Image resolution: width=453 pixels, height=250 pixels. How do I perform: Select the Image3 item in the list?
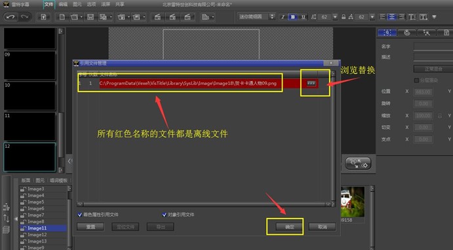tap(43, 189)
